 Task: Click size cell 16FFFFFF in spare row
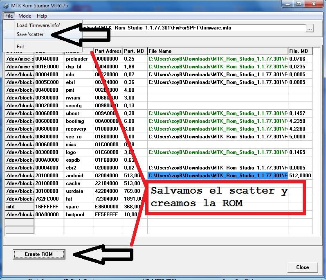pos(49,207)
